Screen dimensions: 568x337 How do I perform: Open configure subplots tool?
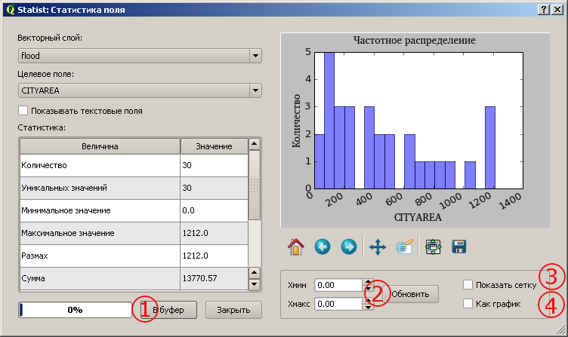pyautogui.click(x=434, y=247)
